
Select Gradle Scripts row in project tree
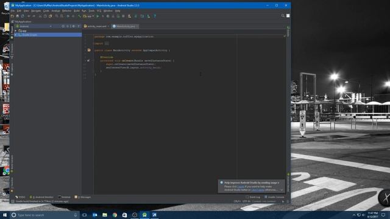pos(48,35)
